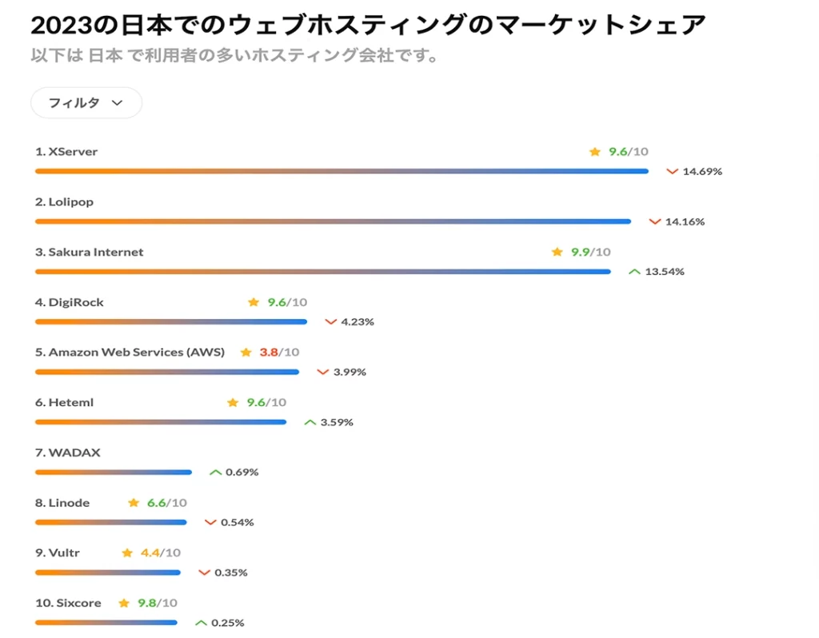This screenshot has height=638, width=819.
Task: Click the star icon beside XServer rating
Action: coord(594,152)
